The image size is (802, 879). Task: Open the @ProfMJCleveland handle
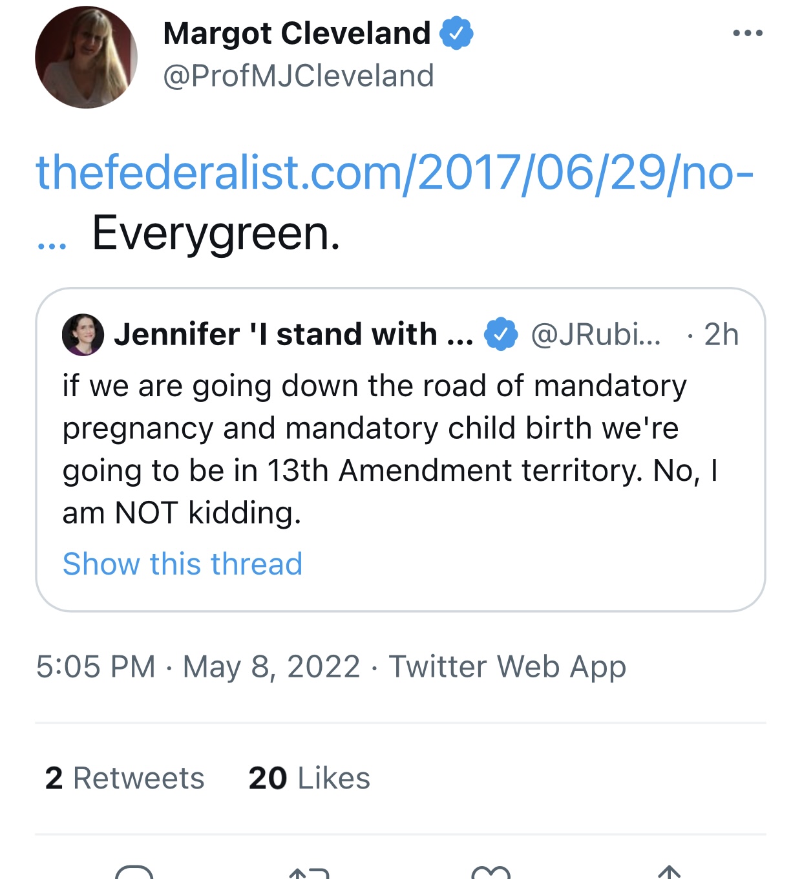[299, 76]
